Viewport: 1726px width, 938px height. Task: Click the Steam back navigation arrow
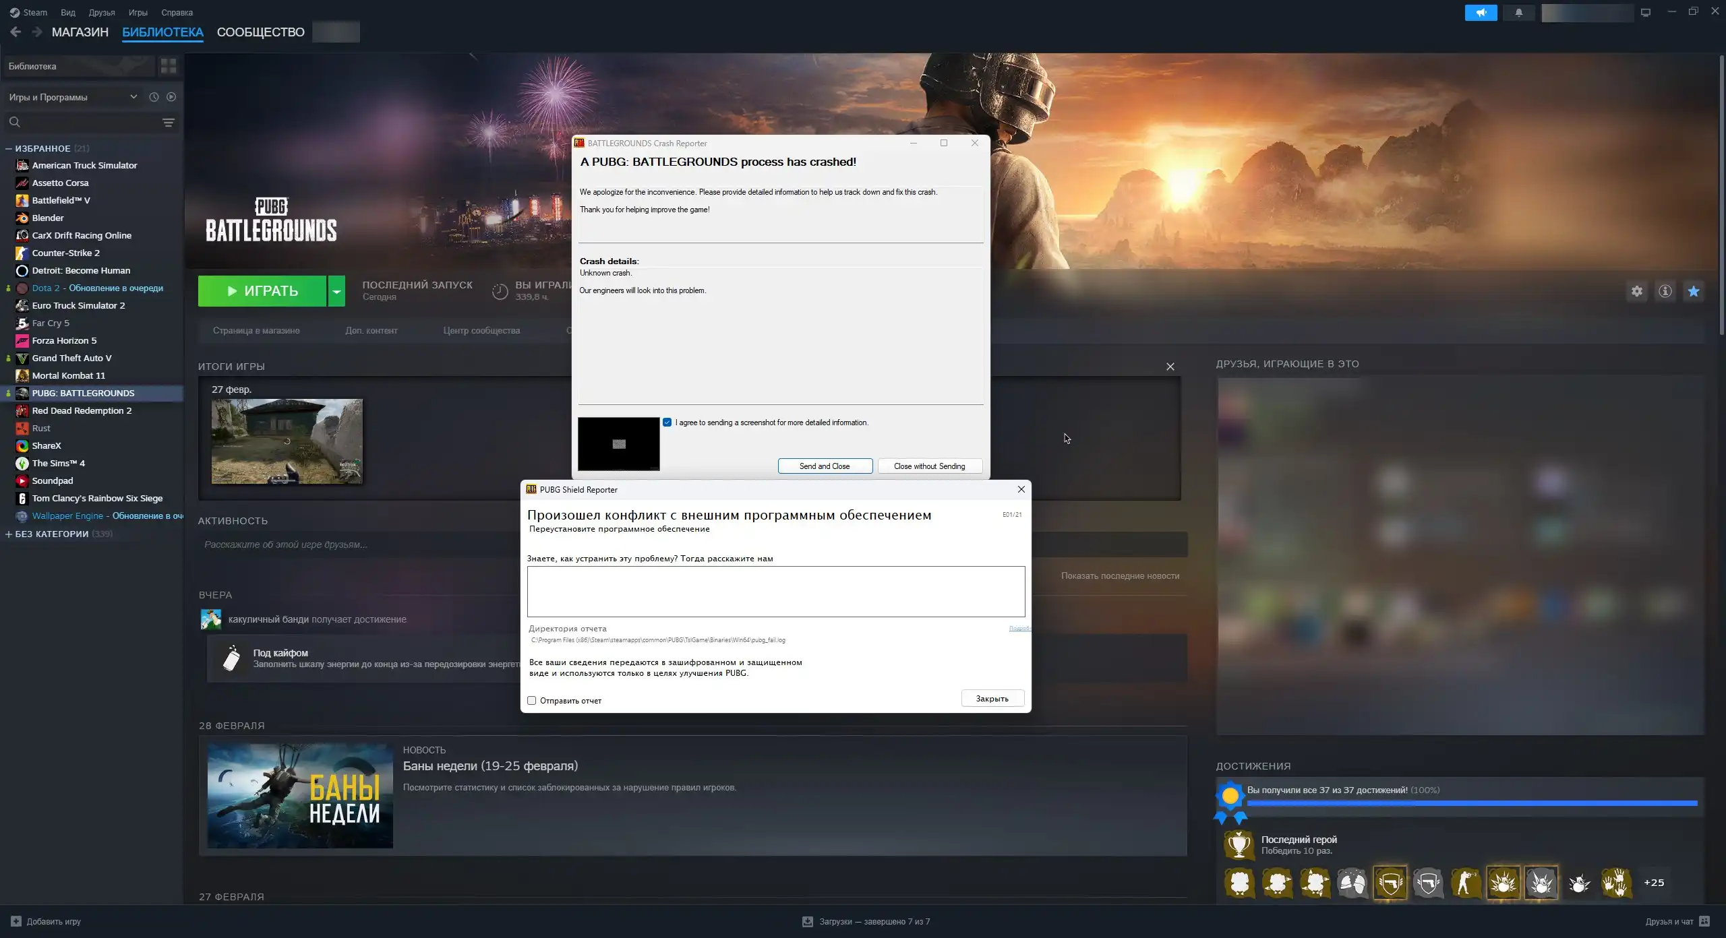click(16, 32)
